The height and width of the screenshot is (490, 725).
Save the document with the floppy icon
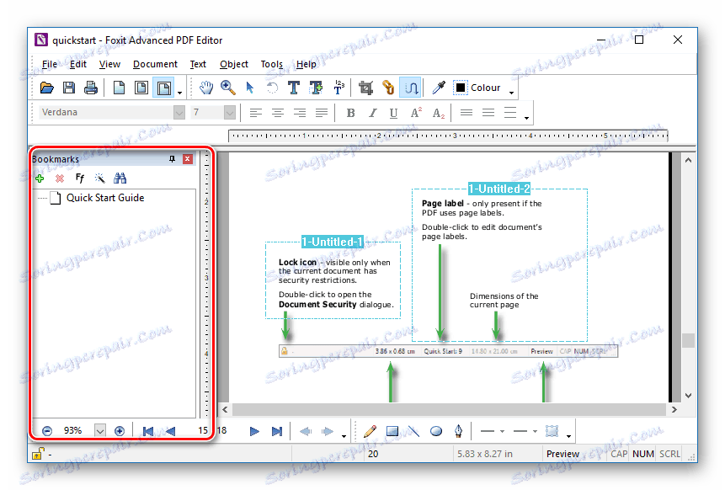(69, 88)
